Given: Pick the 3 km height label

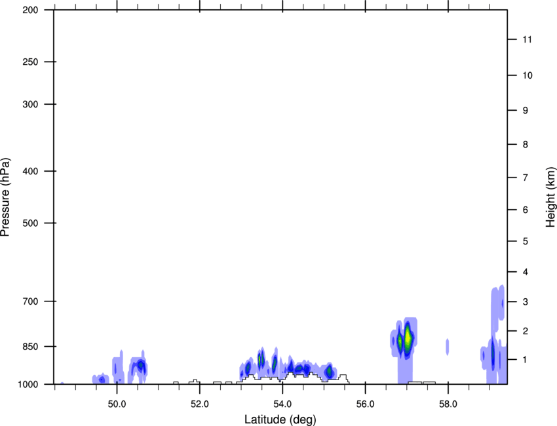Looking at the screenshot, I should pos(526,302).
